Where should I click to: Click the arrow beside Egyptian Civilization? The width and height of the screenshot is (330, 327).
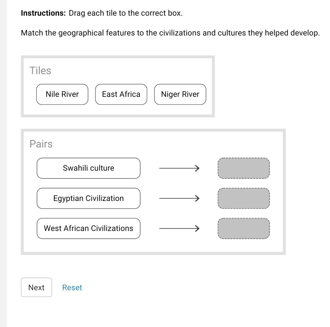click(179, 198)
